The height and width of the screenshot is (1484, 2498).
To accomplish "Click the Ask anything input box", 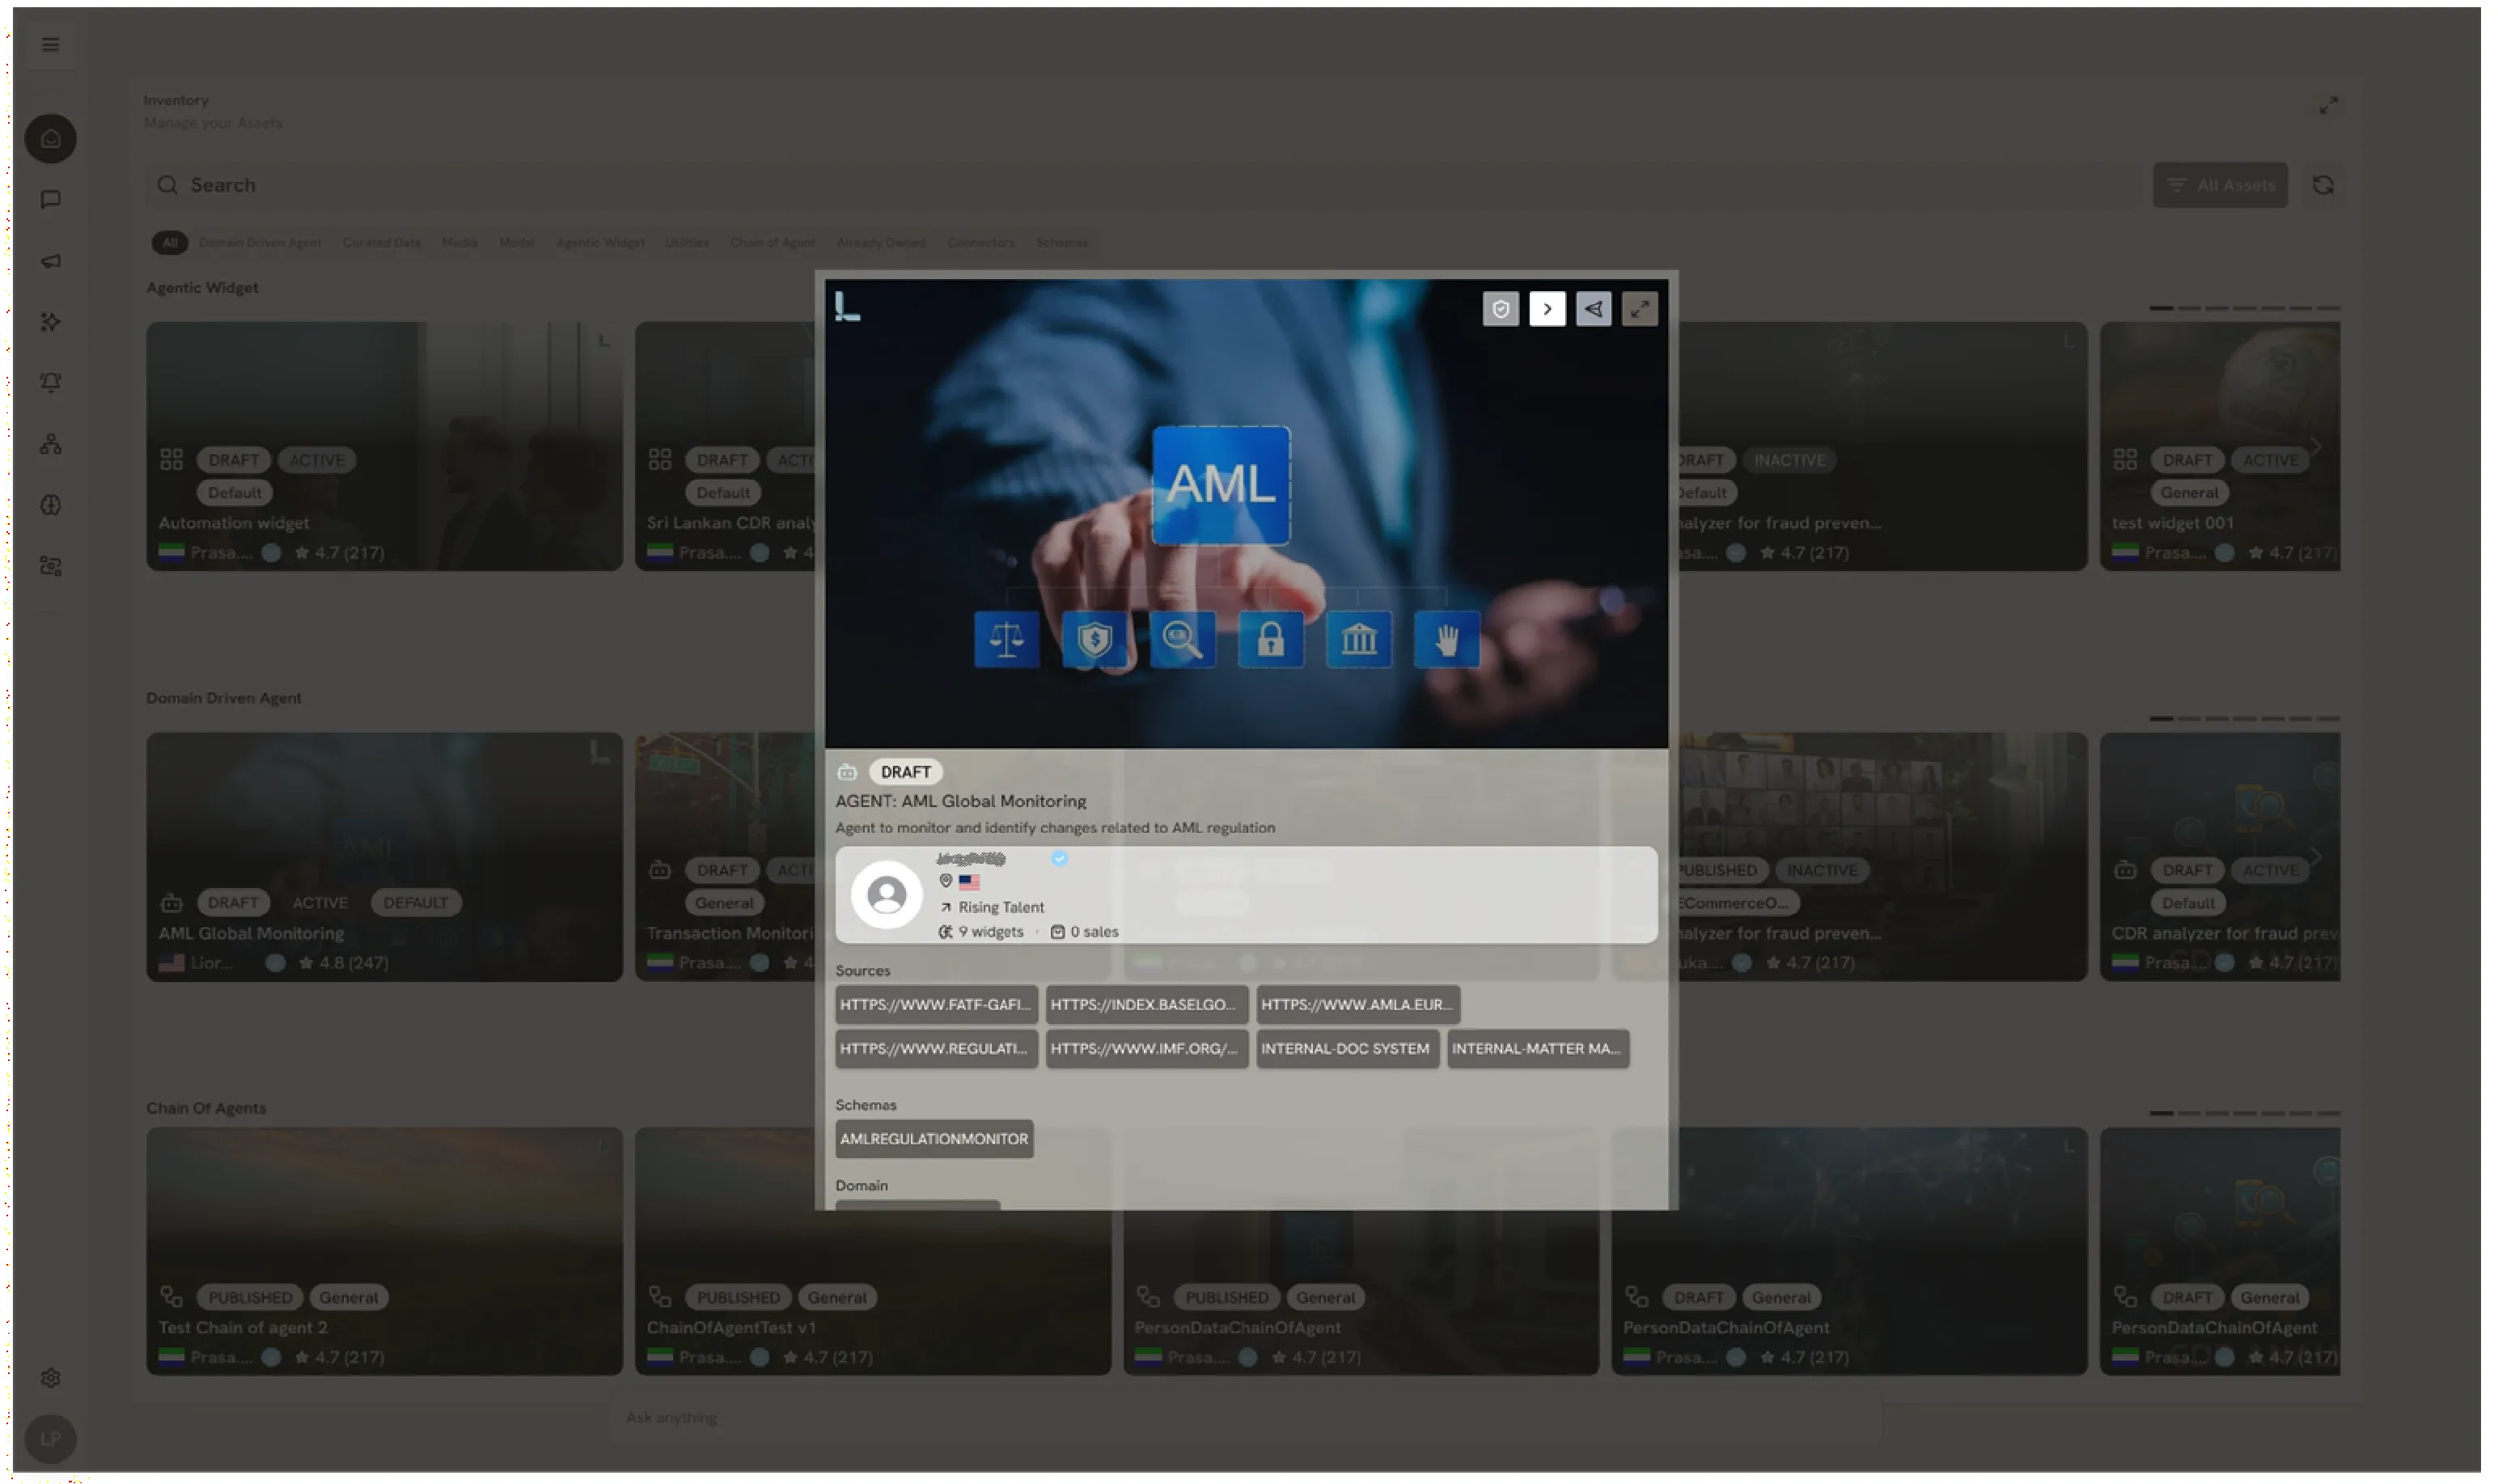I will pos(1245,1418).
